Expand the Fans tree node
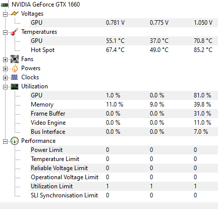Image resolution: width=218 pixels, height=209 pixels. pyautogui.click(x=5, y=60)
